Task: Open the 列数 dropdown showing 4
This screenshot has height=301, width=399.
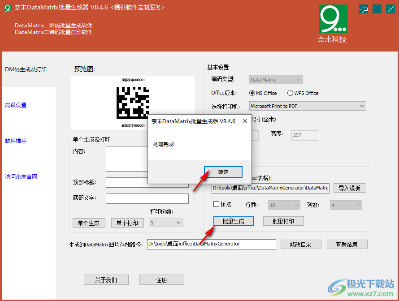Action: pyautogui.click(x=346, y=205)
